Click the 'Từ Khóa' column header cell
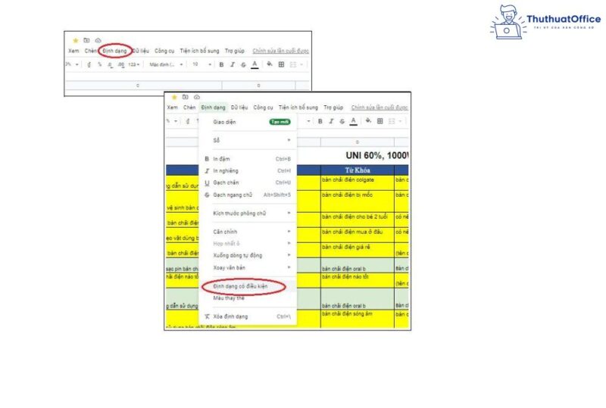The height and width of the screenshot is (408, 606). click(x=358, y=170)
